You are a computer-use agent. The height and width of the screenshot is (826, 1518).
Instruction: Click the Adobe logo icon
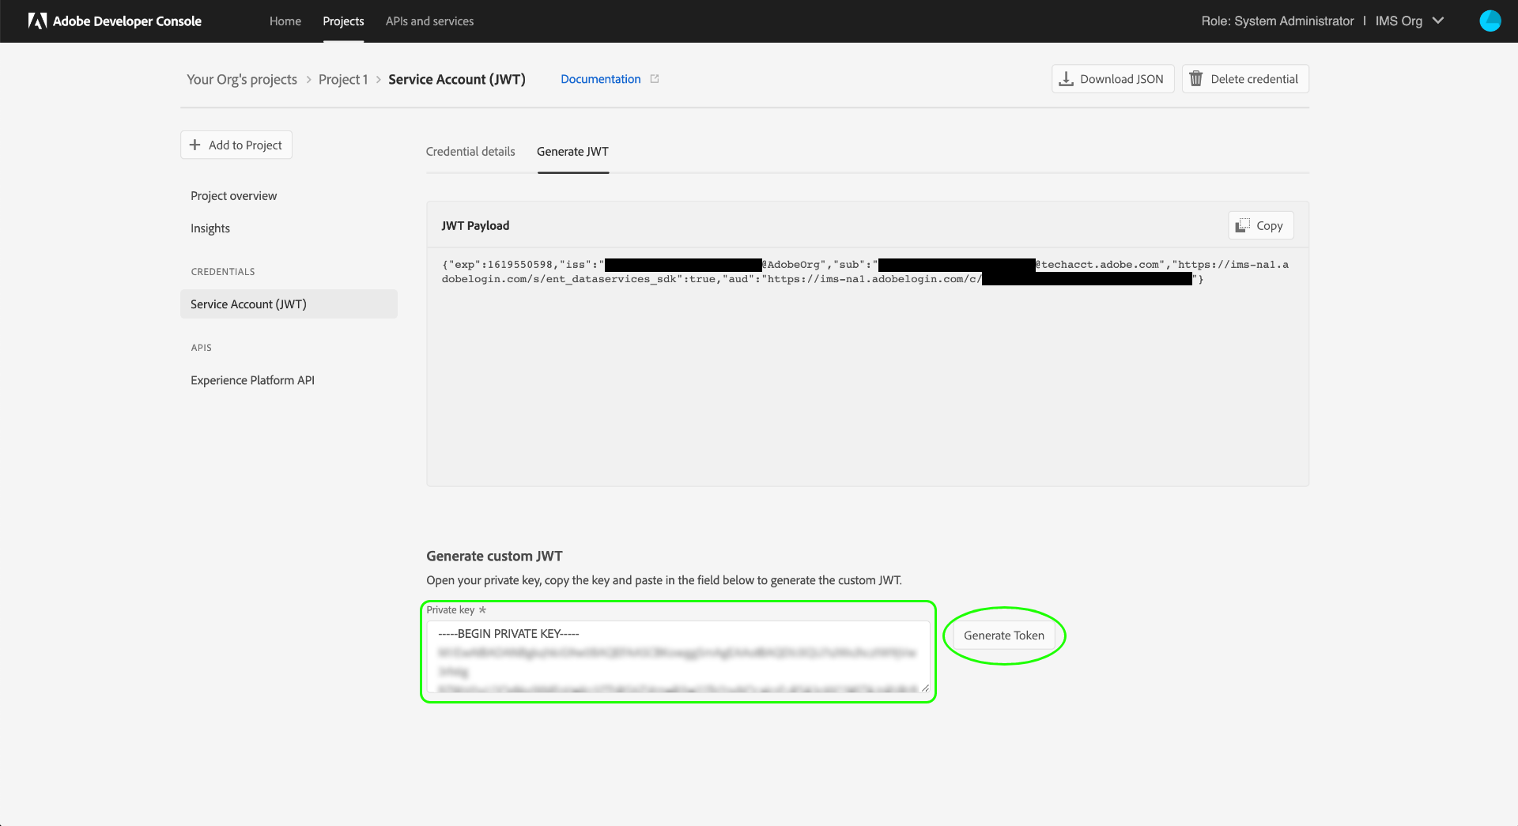click(x=37, y=21)
